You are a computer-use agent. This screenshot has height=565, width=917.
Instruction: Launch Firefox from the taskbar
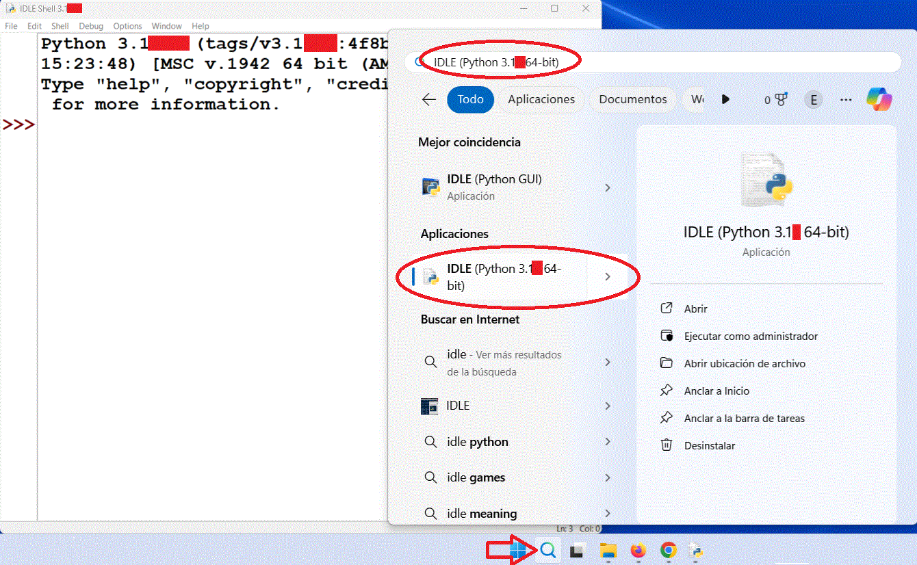[638, 549]
